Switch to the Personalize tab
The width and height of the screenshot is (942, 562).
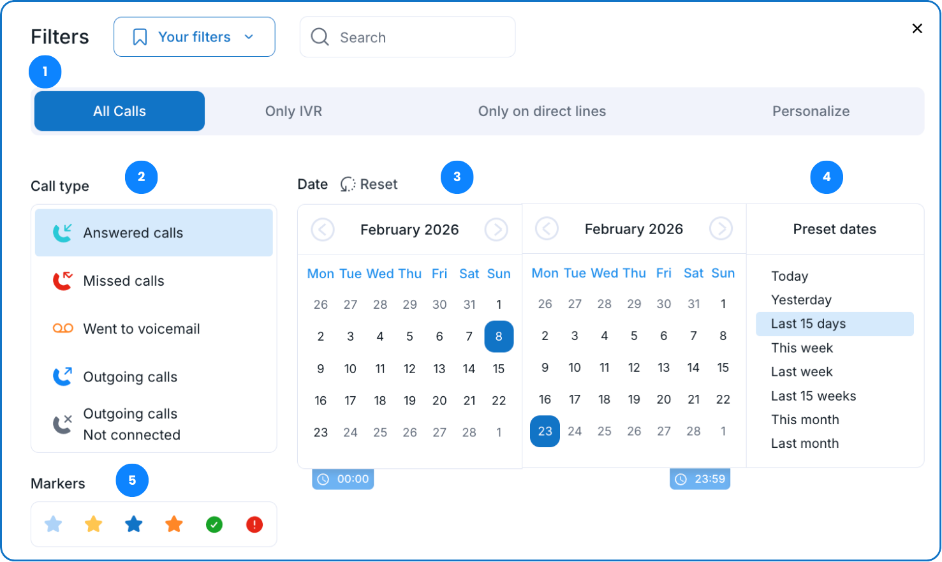pos(811,111)
